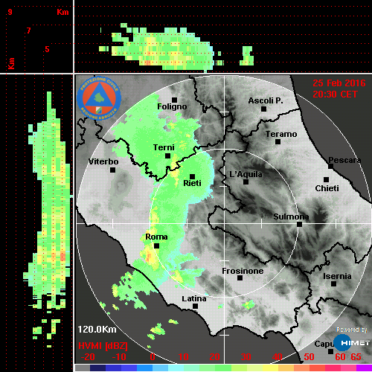Select the Frosinone city marker square
372x372 pixels.
(240, 278)
